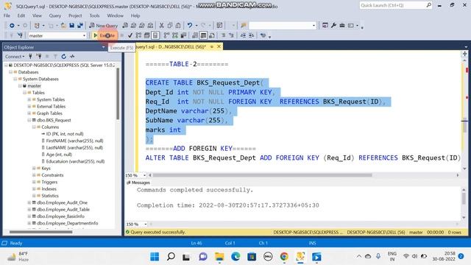Close the SQLQuery1.sql tab
The image size is (471, 265).
(219, 46)
